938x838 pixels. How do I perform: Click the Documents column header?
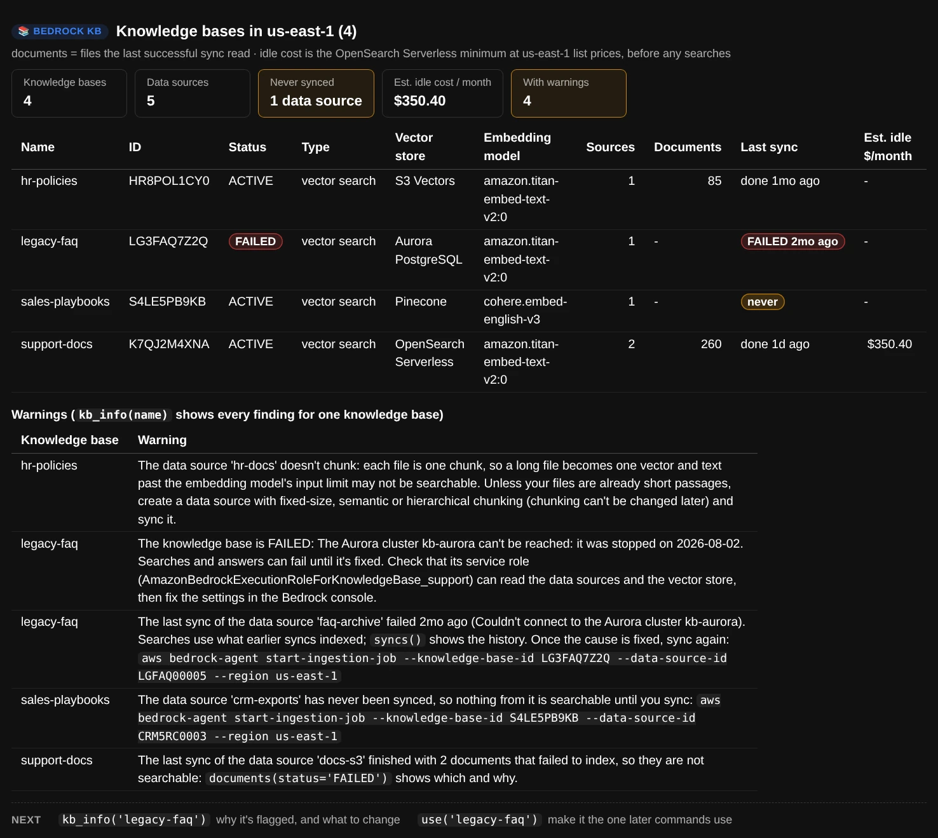point(688,147)
